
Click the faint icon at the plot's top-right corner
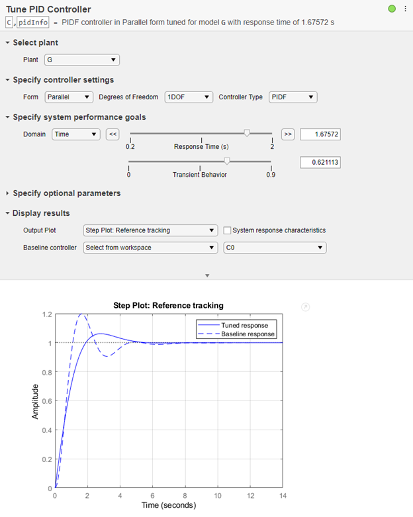pyautogui.click(x=304, y=306)
